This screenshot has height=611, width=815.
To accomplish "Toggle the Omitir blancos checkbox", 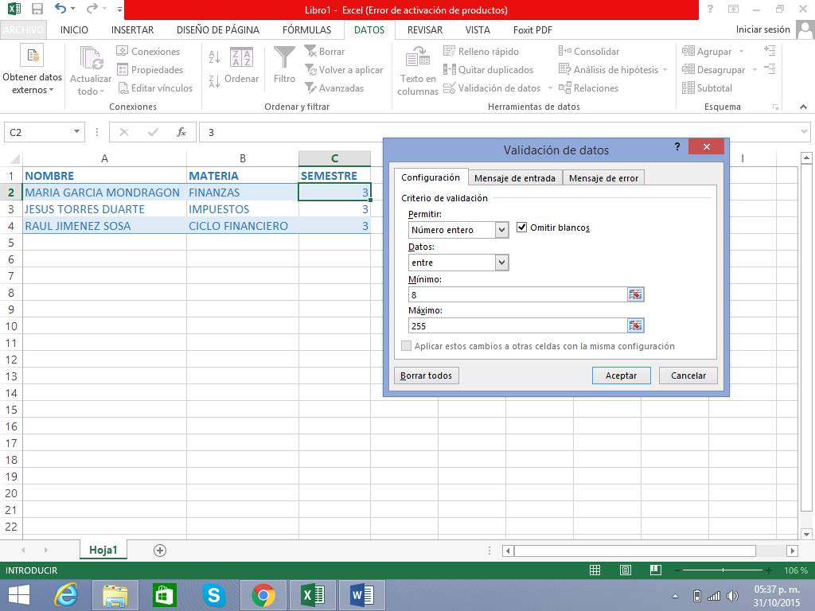I will [x=522, y=228].
